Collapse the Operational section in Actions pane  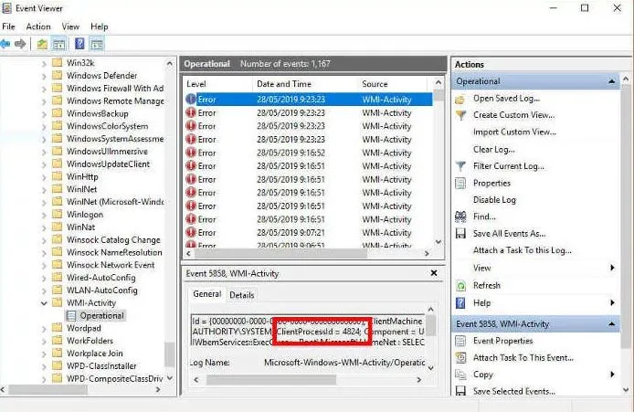(612, 81)
